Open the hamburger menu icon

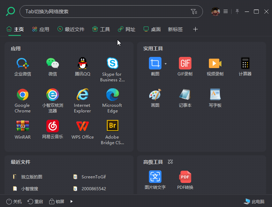(x=226, y=12)
